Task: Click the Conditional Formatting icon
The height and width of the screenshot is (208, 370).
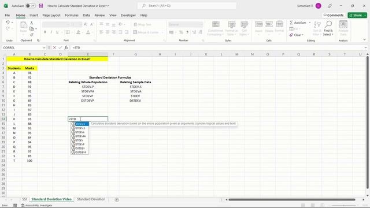Action: point(216,25)
